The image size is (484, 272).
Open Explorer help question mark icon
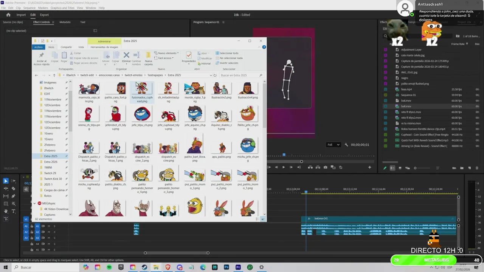264,47
